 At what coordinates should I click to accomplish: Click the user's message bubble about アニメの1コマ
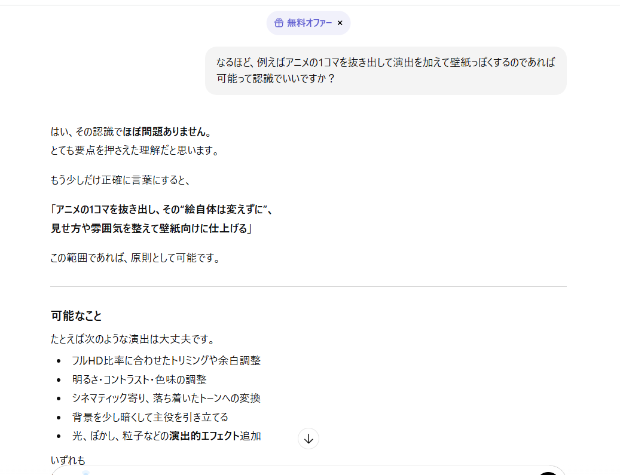click(x=386, y=71)
